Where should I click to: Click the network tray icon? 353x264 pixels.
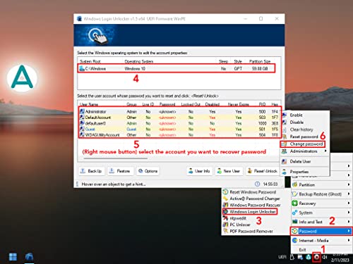coord(300,257)
